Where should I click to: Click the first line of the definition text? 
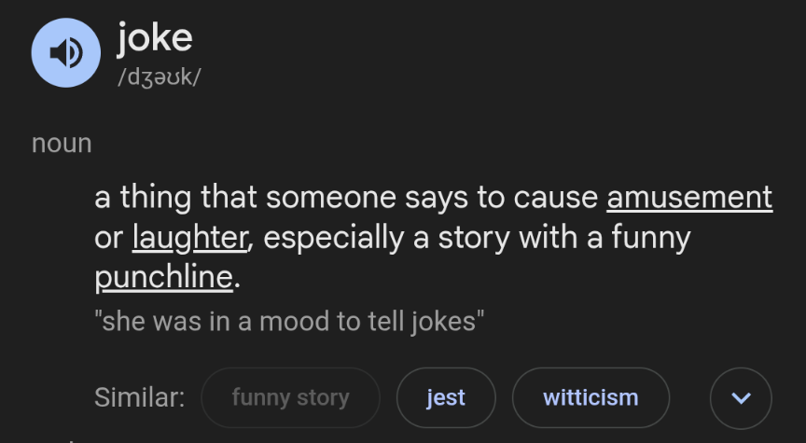[434, 198]
